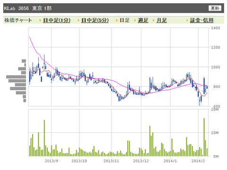This screenshot has height=170, width=227.
Task: Click the 1000 price axis label
Action: click(x=216, y=67)
